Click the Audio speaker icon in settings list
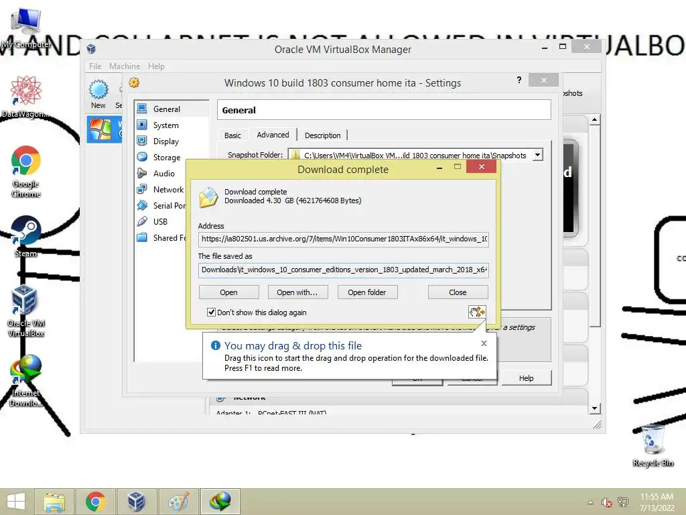 pos(142,173)
